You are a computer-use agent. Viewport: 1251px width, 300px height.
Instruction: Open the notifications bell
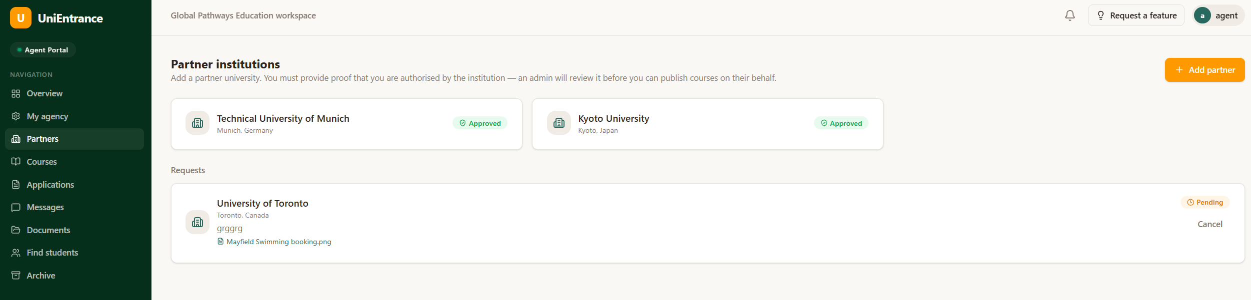point(1069,15)
